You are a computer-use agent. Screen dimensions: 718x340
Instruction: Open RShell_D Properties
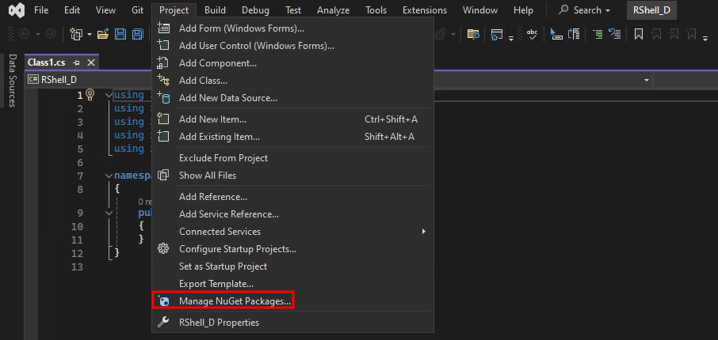click(219, 323)
